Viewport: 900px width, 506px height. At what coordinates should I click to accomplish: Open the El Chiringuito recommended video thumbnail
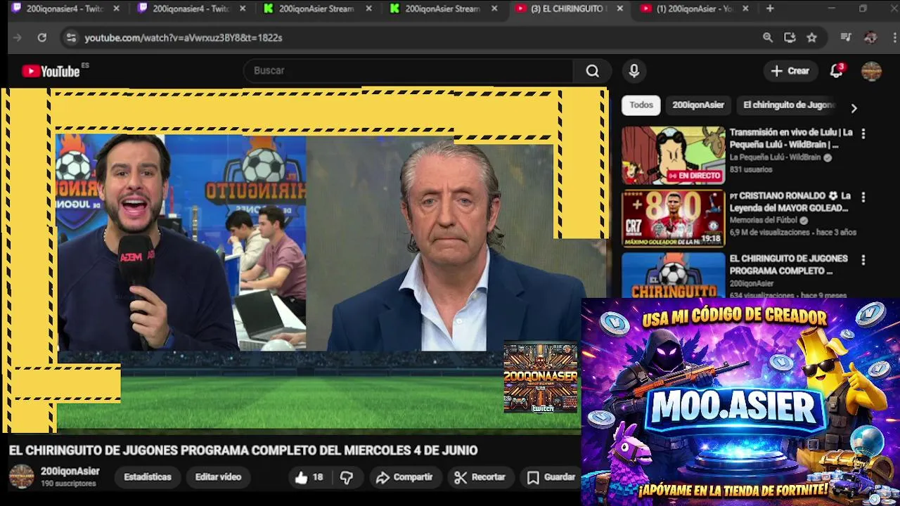[673, 275]
